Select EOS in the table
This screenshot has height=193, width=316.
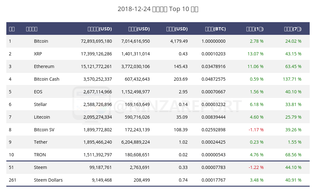click(x=38, y=92)
